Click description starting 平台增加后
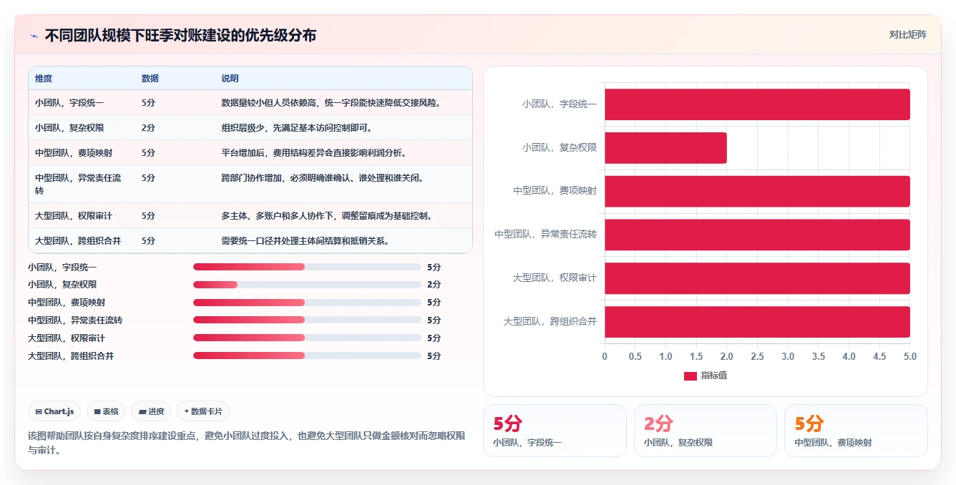 [x=314, y=153]
